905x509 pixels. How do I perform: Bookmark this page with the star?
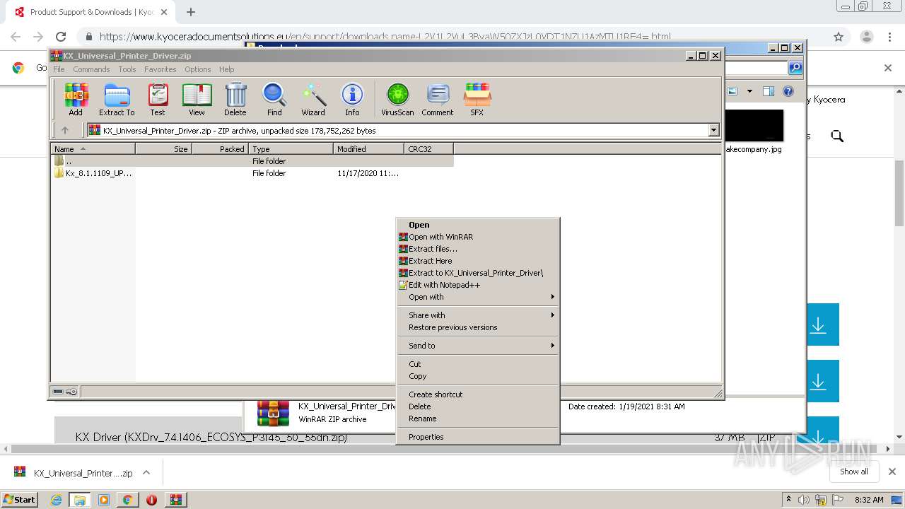pyautogui.click(x=839, y=37)
